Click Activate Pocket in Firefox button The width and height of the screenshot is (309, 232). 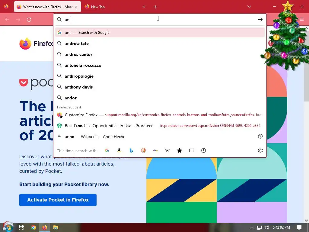click(x=58, y=200)
